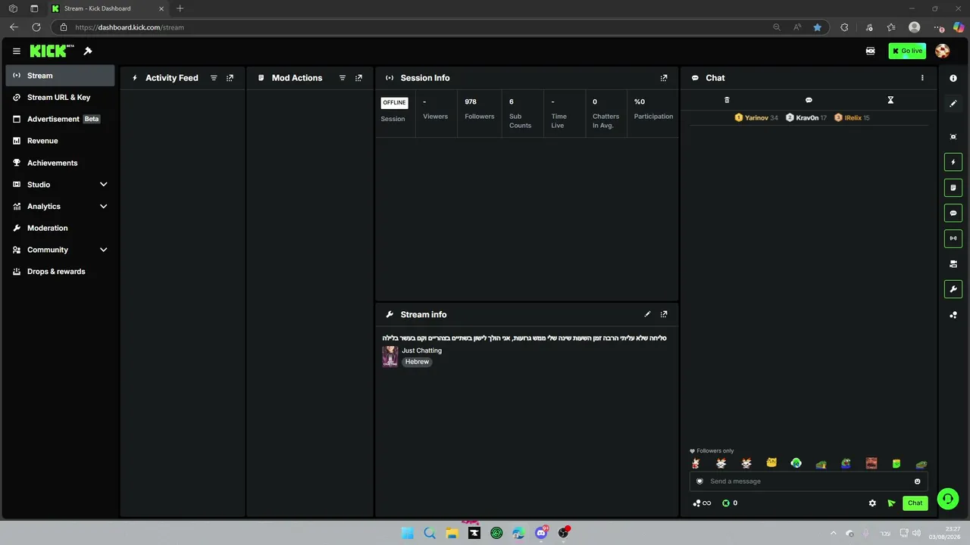Click the browser favorites star icon
This screenshot has width=970, height=545.
point(817,27)
